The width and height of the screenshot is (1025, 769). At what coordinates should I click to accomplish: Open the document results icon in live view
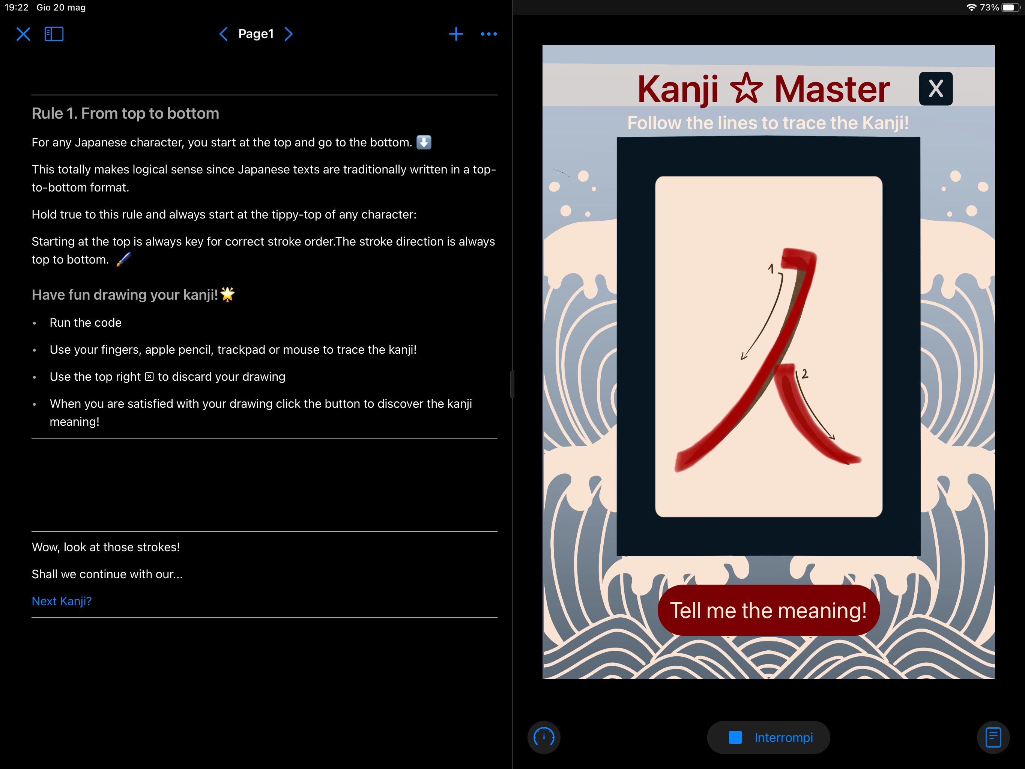pos(993,737)
